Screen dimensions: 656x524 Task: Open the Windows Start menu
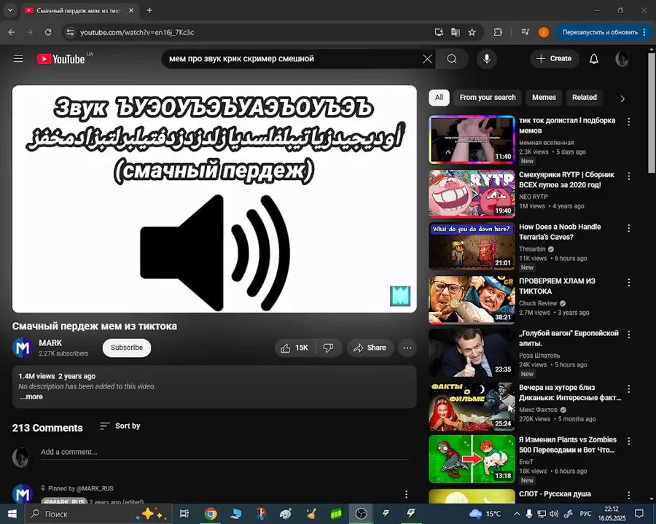[x=12, y=514]
